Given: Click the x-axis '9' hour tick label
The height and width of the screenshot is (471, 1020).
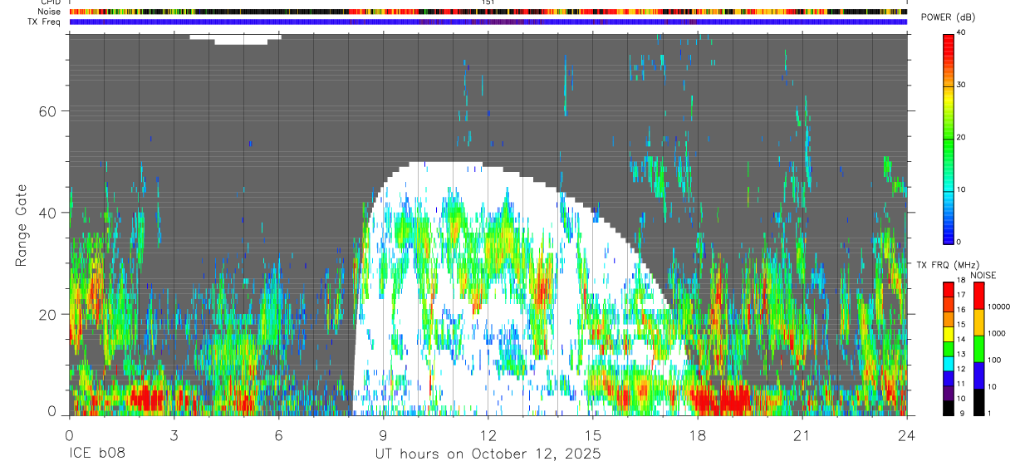Looking at the screenshot, I should (383, 435).
